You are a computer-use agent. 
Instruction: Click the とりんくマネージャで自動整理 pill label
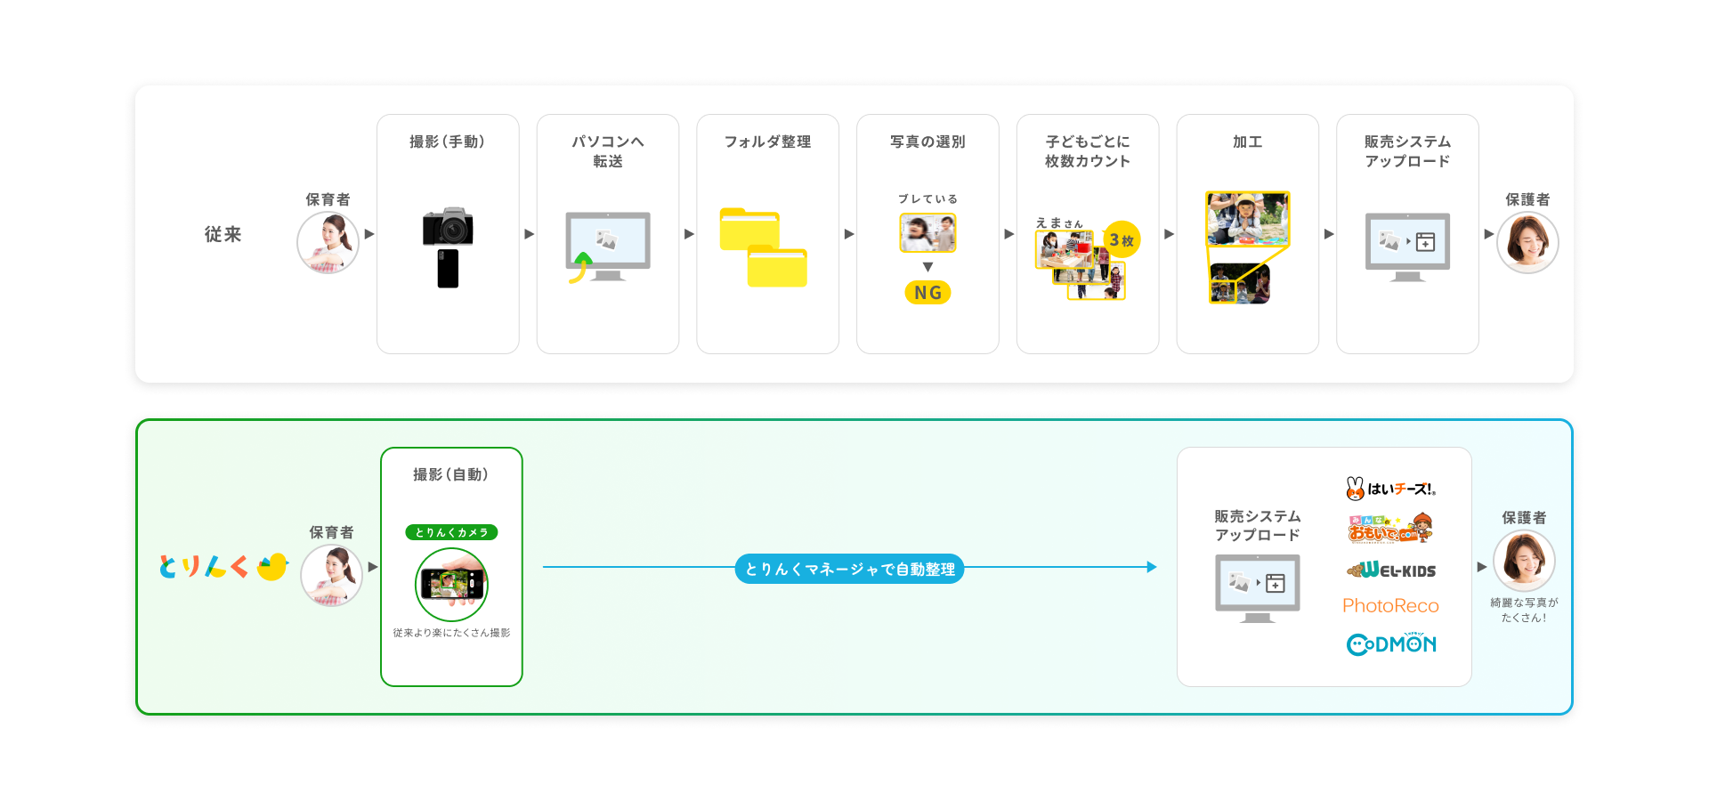849,569
